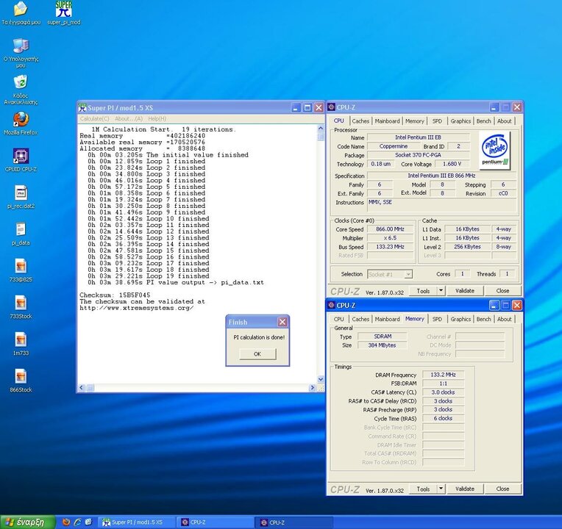Viewport: 562px width, 529px height.
Task: Open the super_pi_mod desktop icon
Action: (x=64, y=13)
